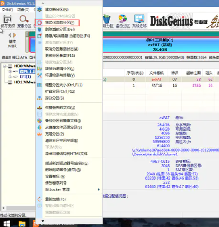Click the exFAT cell in partition table

pyautogui.click(x=157, y=80)
